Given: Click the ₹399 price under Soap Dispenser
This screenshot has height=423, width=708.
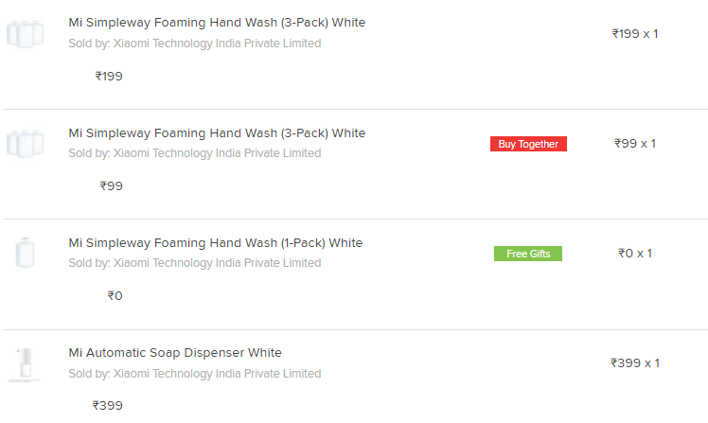Looking at the screenshot, I should [108, 405].
